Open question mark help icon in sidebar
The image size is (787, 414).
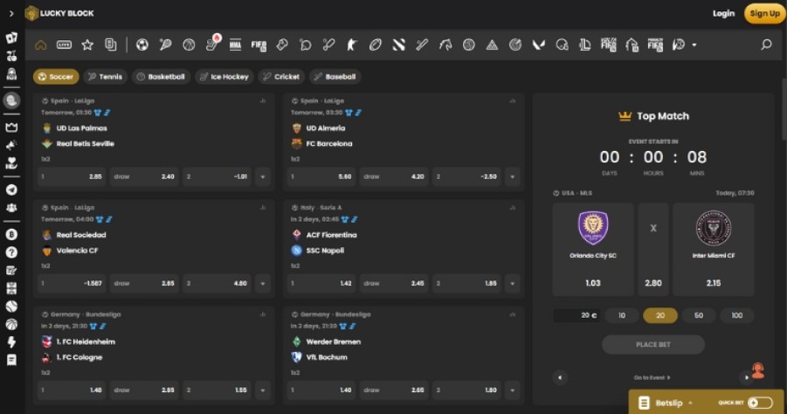click(11, 252)
